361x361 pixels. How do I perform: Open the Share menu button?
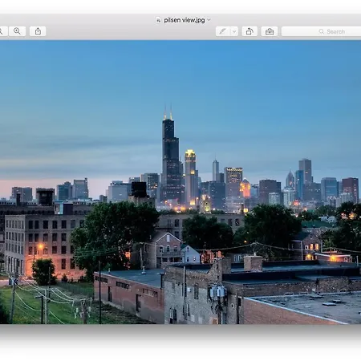coord(38,31)
